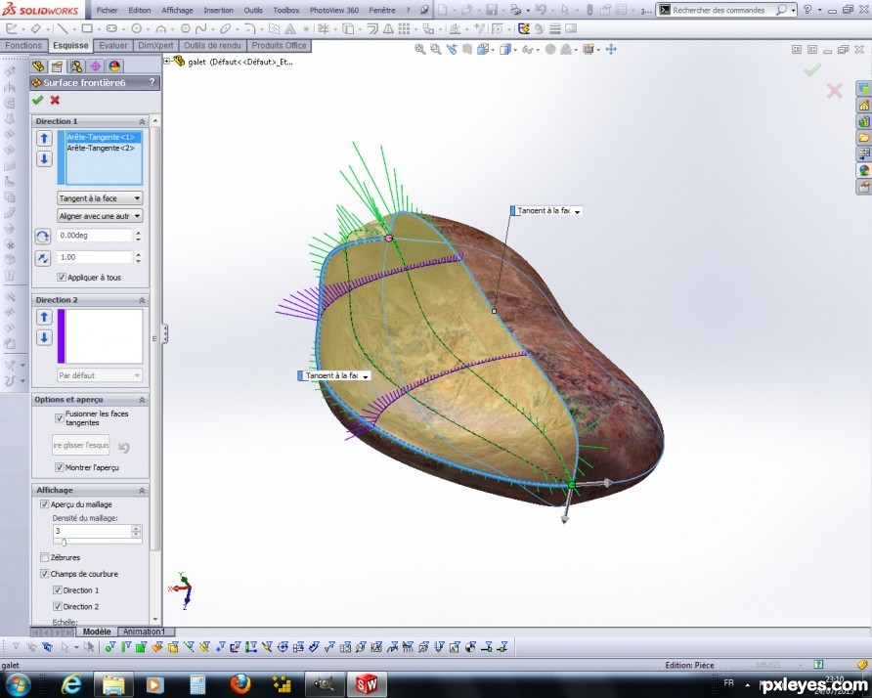Select Arête-Tangente<2> in the Direction 1 list
Screen dimensions: 872x698
point(101,148)
